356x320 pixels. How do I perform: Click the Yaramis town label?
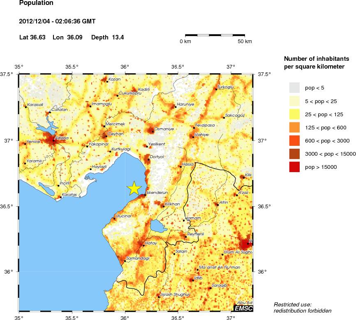pyautogui.click(x=34, y=161)
